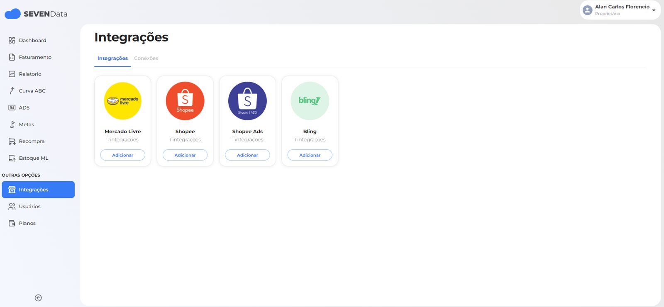Click the Bling card title
The width and height of the screenshot is (664, 307).
[310, 132]
